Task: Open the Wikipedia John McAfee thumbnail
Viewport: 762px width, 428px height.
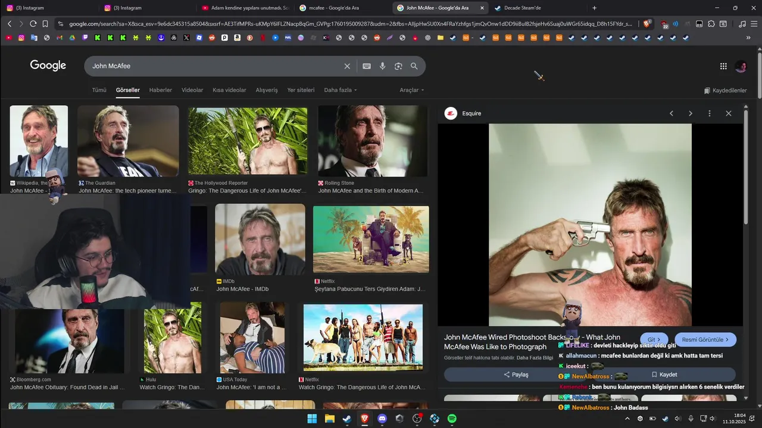Action: [39, 141]
